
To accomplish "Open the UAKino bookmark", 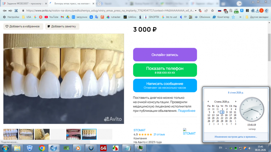I will pos(130,17).
